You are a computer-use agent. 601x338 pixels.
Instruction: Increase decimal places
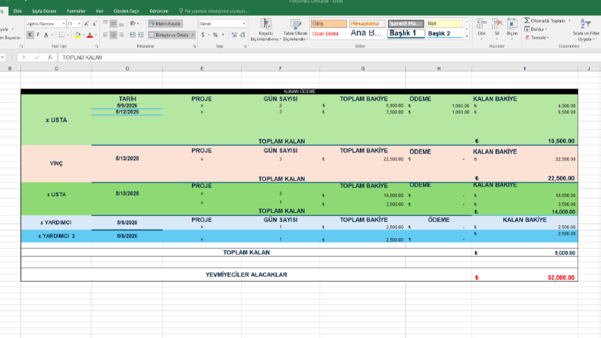pyautogui.click(x=234, y=35)
